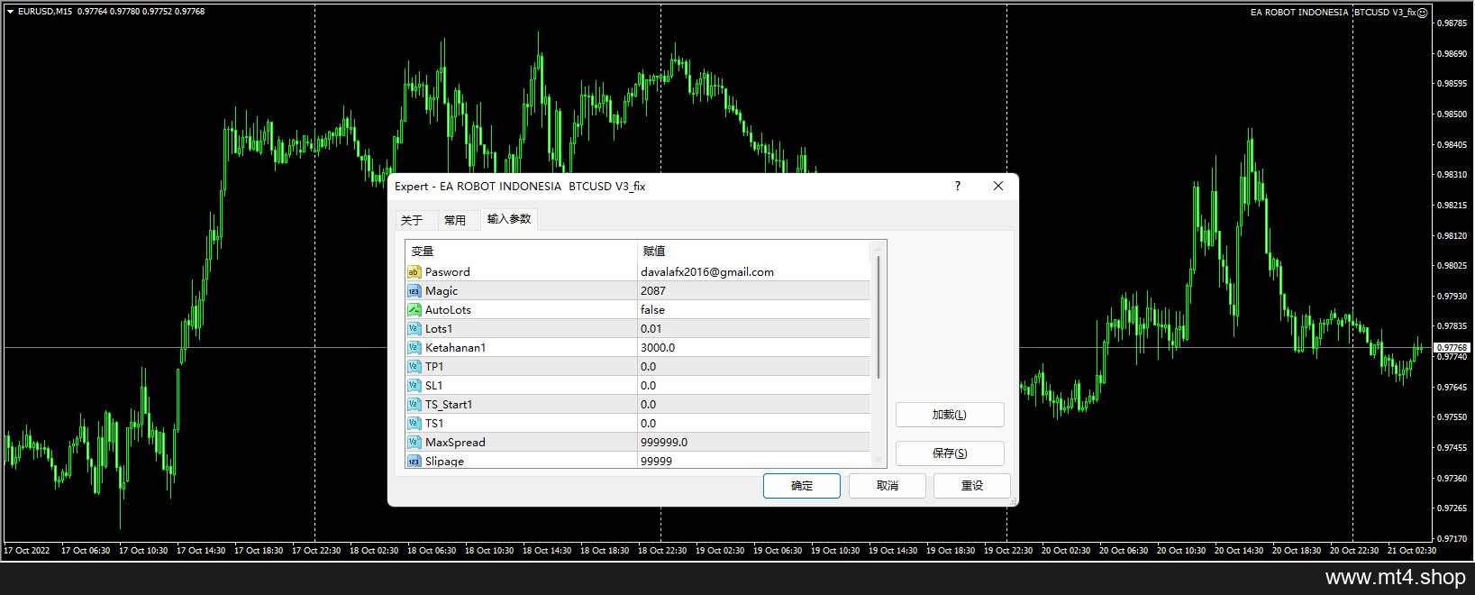Switch to the 常用 tab
This screenshot has width=1475, height=595.
point(455,220)
